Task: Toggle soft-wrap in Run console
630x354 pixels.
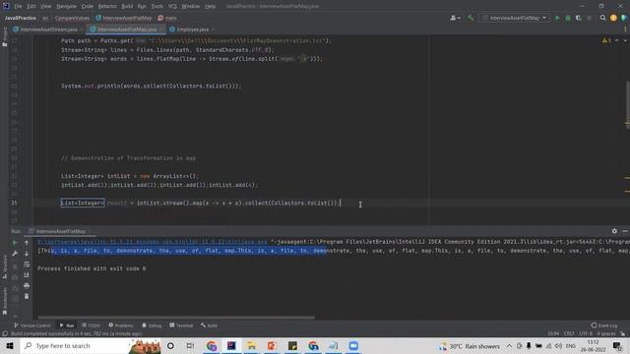Action: [27, 265]
